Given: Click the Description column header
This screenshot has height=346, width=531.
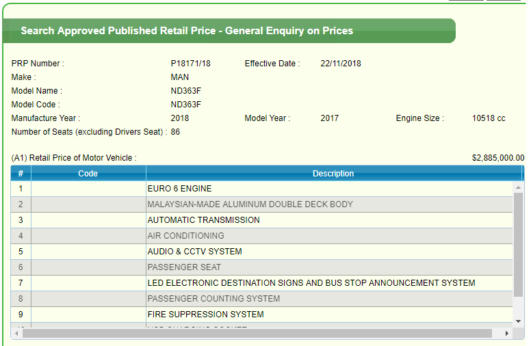Looking at the screenshot, I should (x=333, y=174).
